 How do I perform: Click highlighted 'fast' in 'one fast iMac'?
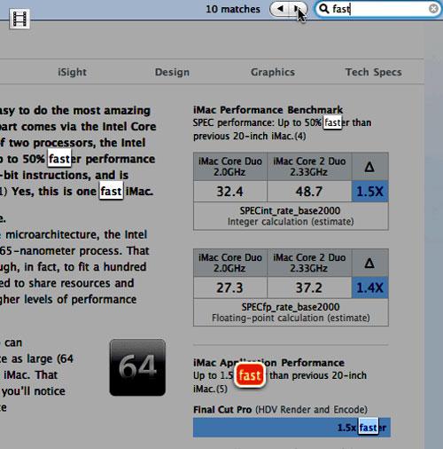tap(111, 191)
